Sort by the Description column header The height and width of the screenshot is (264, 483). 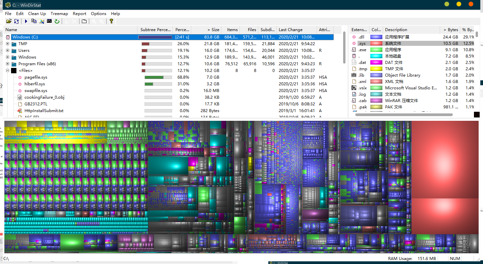pos(411,30)
